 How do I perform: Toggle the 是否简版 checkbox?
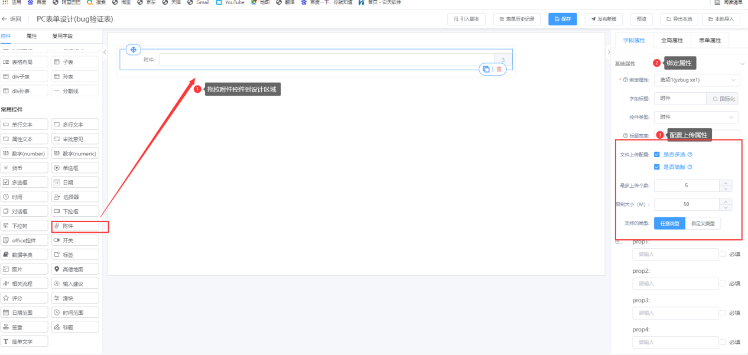click(x=657, y=167)
